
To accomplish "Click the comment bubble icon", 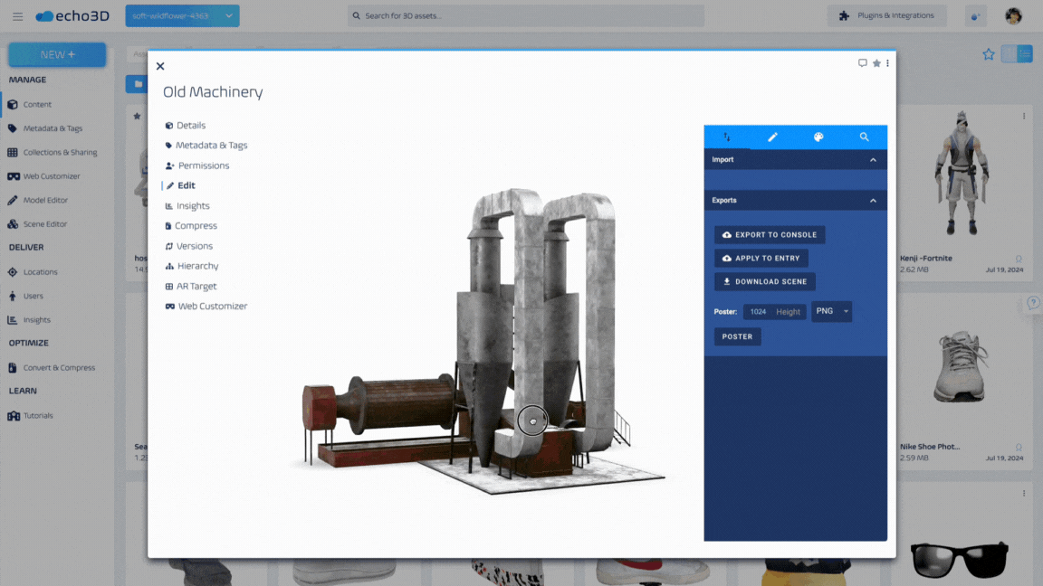I will tap(863, 63).
